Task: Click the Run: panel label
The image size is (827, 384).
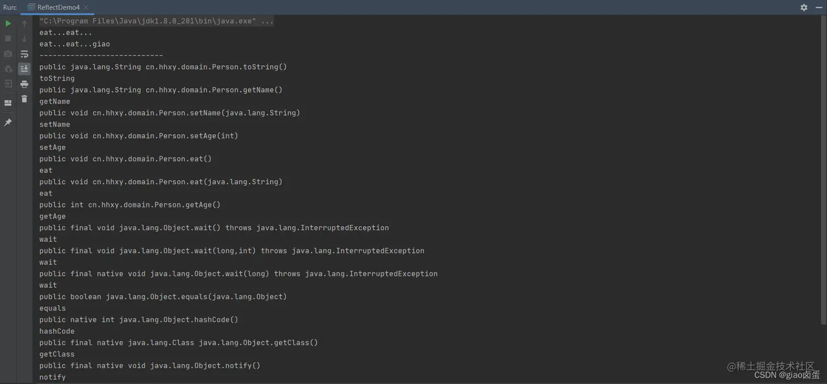Action: [x=10, y=8]
